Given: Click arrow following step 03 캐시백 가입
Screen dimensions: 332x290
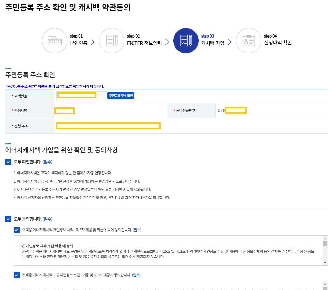Looking at the screenshot, I should click(x=230, y=41).
